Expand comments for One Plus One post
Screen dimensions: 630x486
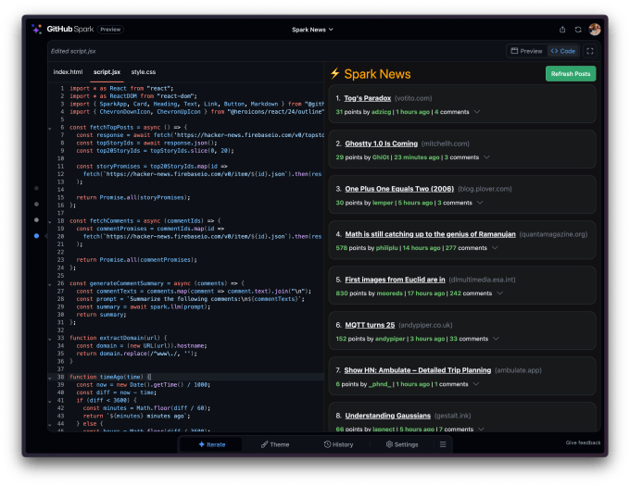(480, 202)
